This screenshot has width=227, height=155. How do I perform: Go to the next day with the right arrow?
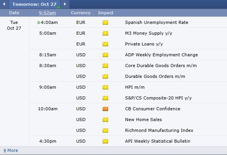tap(65, 4)
